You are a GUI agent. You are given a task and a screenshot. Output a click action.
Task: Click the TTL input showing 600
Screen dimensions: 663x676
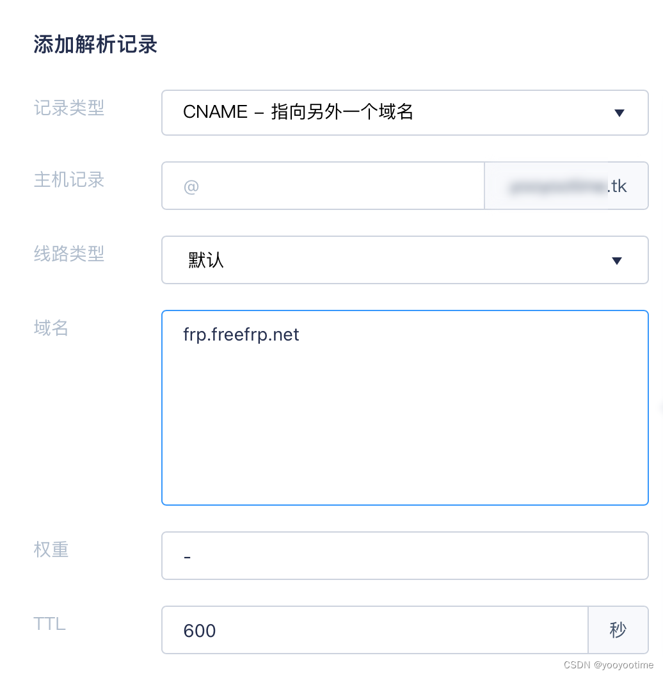[374, 630]
